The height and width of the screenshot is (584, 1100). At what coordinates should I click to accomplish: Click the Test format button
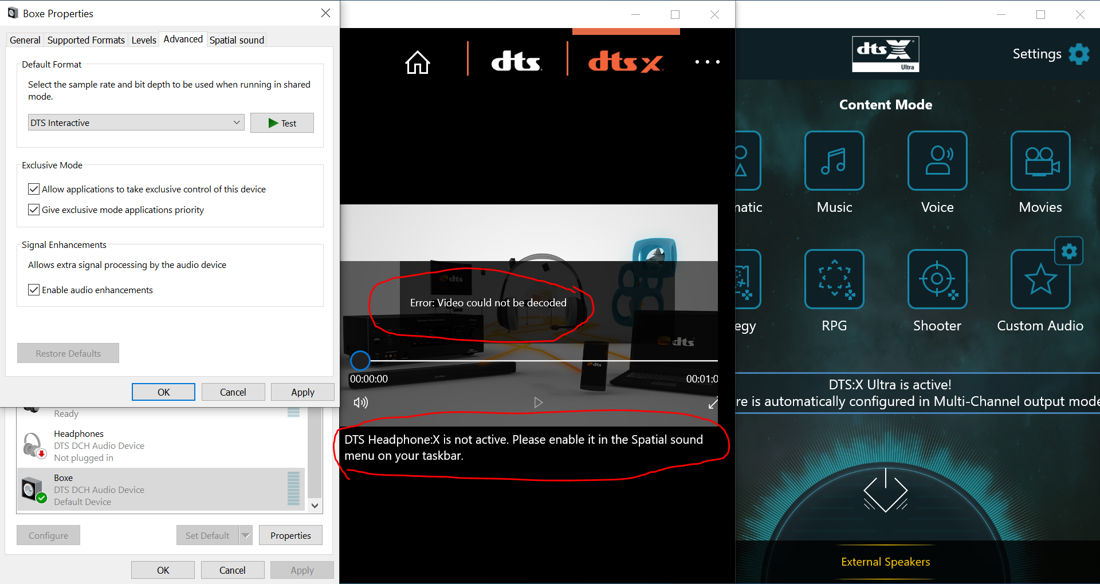(x=282, y=123)
